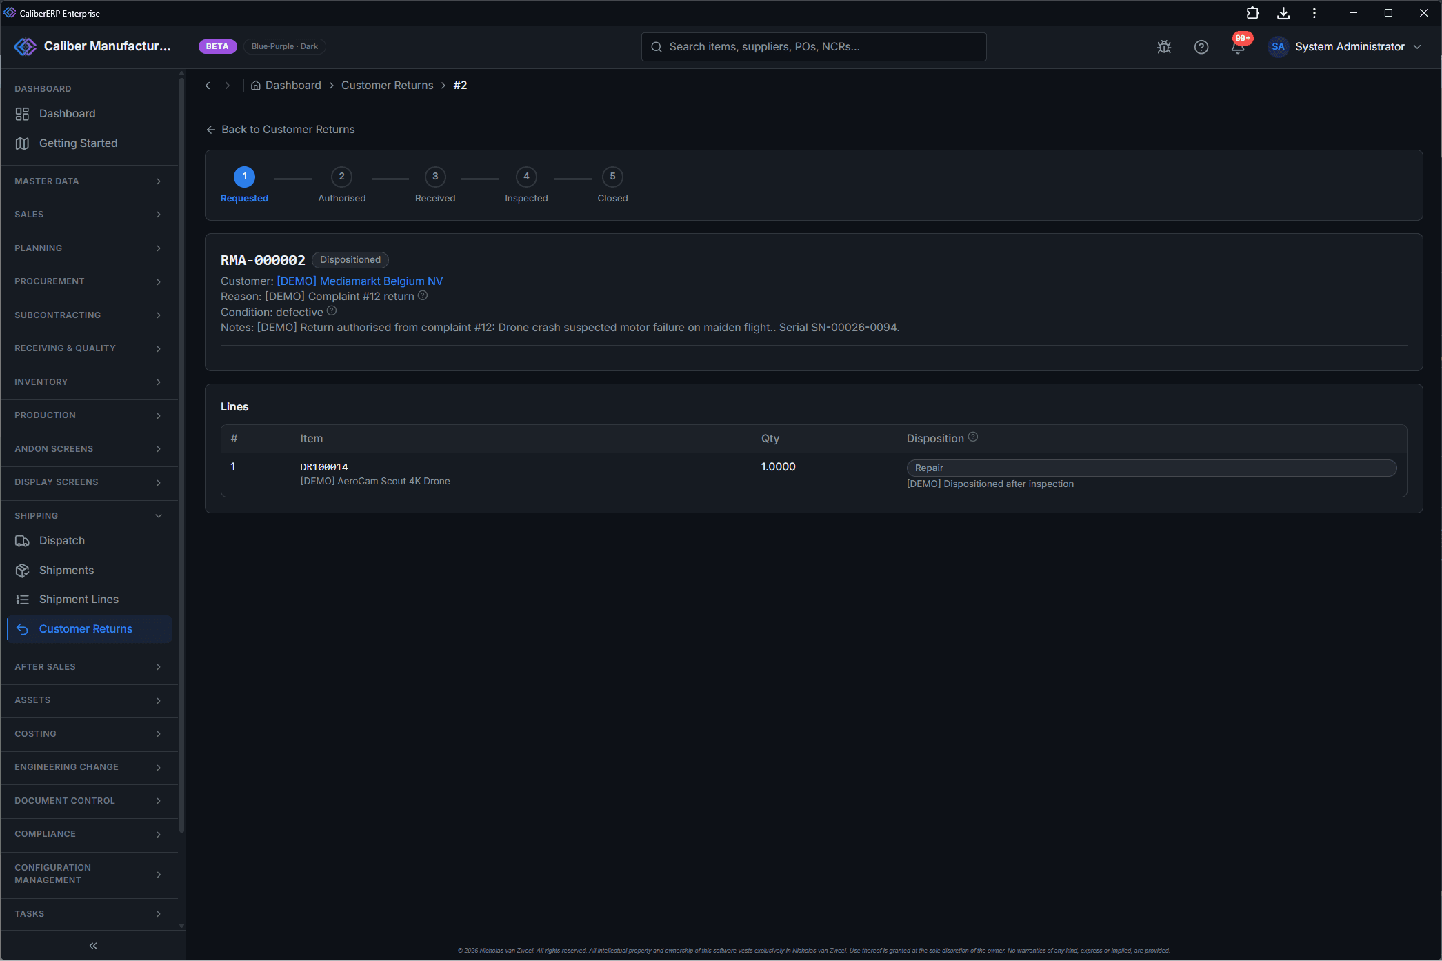Expand the Production section
This screenshot has height=961, width=1442.
(x=89, y=415)
